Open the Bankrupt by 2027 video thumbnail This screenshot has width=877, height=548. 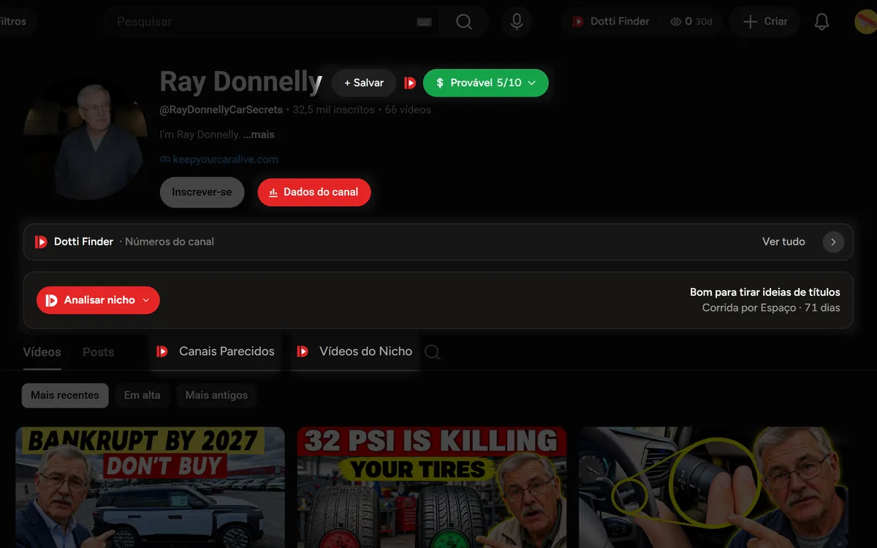pos(150,487)
